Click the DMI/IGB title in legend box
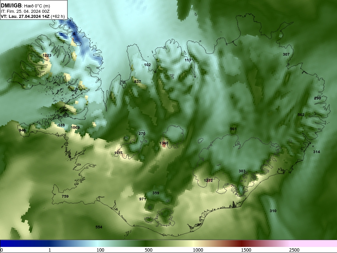Screen dimensions: 337x253 click(11, 6)
